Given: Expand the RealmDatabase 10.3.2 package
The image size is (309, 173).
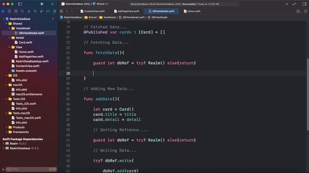Looking at the screenshot, I should [3, 148].
